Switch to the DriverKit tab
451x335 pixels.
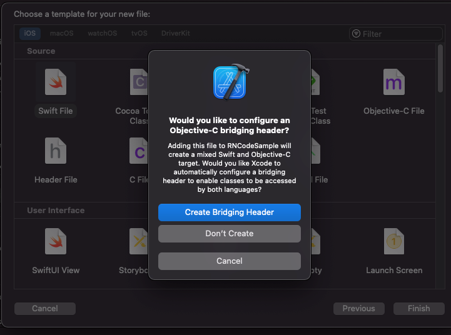coord(175,33)
